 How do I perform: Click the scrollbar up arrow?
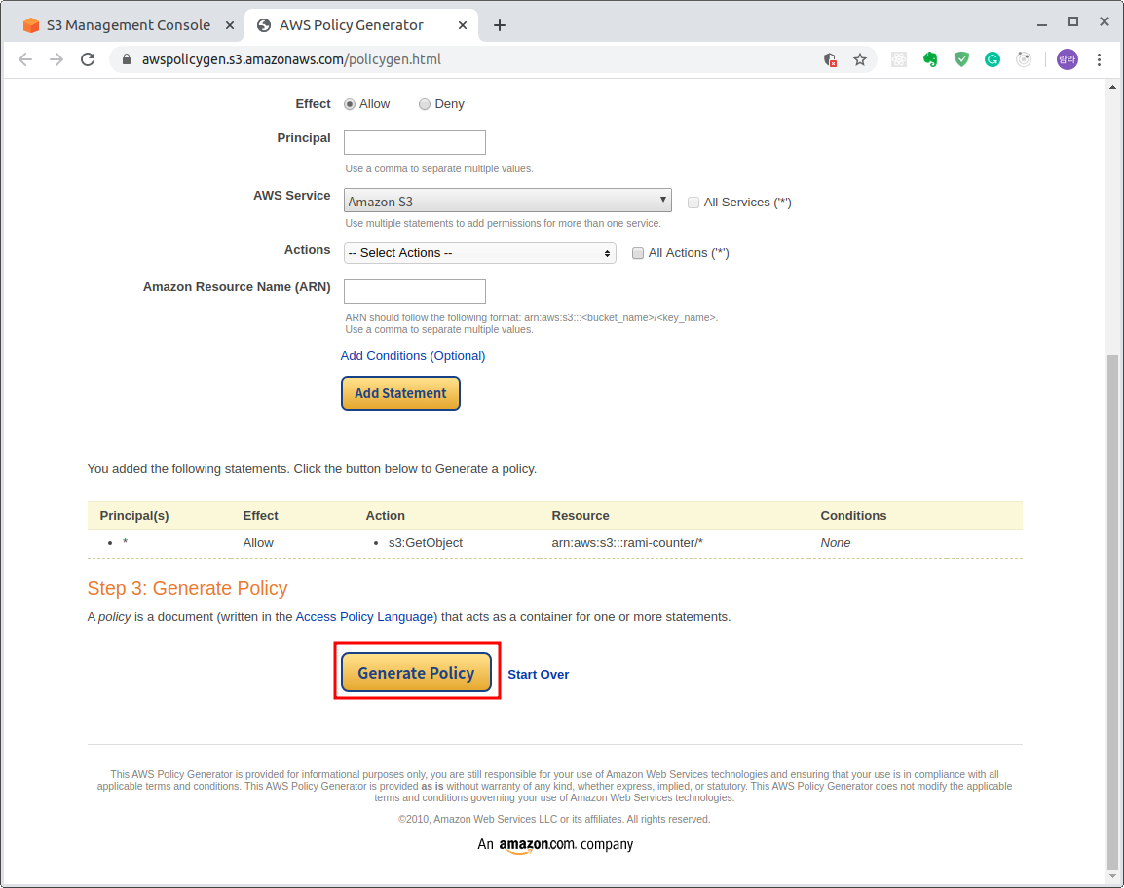click(x=1112, y=87)
